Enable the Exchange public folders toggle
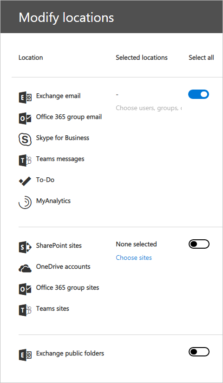Viewport: 223px width, 383px height. point(199,352)
